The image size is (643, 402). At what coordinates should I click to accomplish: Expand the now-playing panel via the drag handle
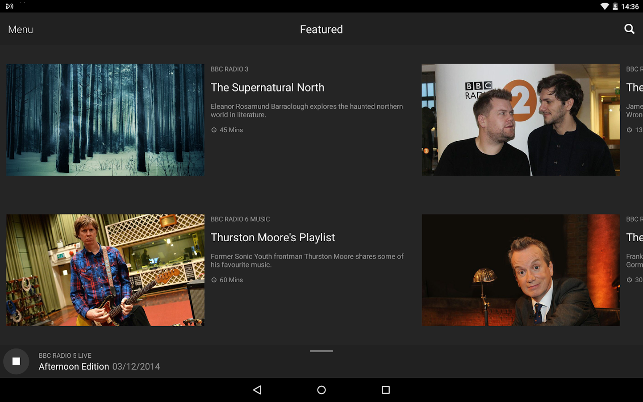pyautogui.click(x=321, y=352)
